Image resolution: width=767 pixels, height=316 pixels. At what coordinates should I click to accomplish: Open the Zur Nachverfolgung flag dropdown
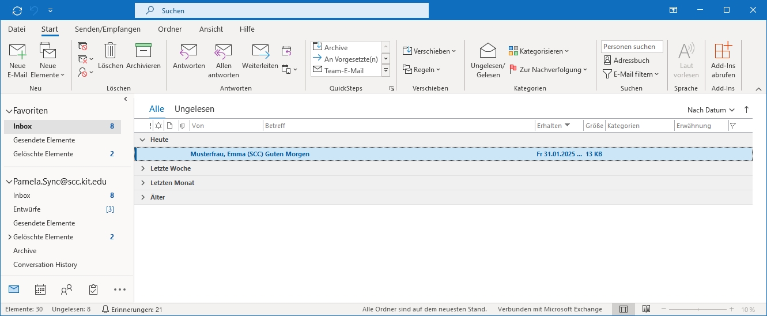point(548,70)
